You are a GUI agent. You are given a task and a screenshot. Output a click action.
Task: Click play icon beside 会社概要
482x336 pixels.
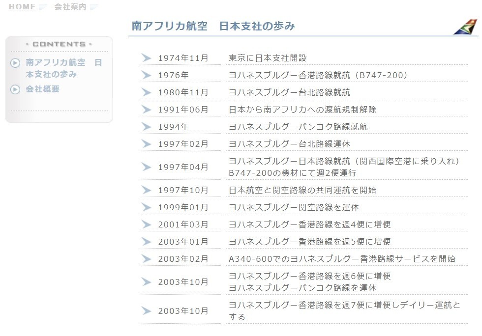pyautogui.click(x=15, y=89)
